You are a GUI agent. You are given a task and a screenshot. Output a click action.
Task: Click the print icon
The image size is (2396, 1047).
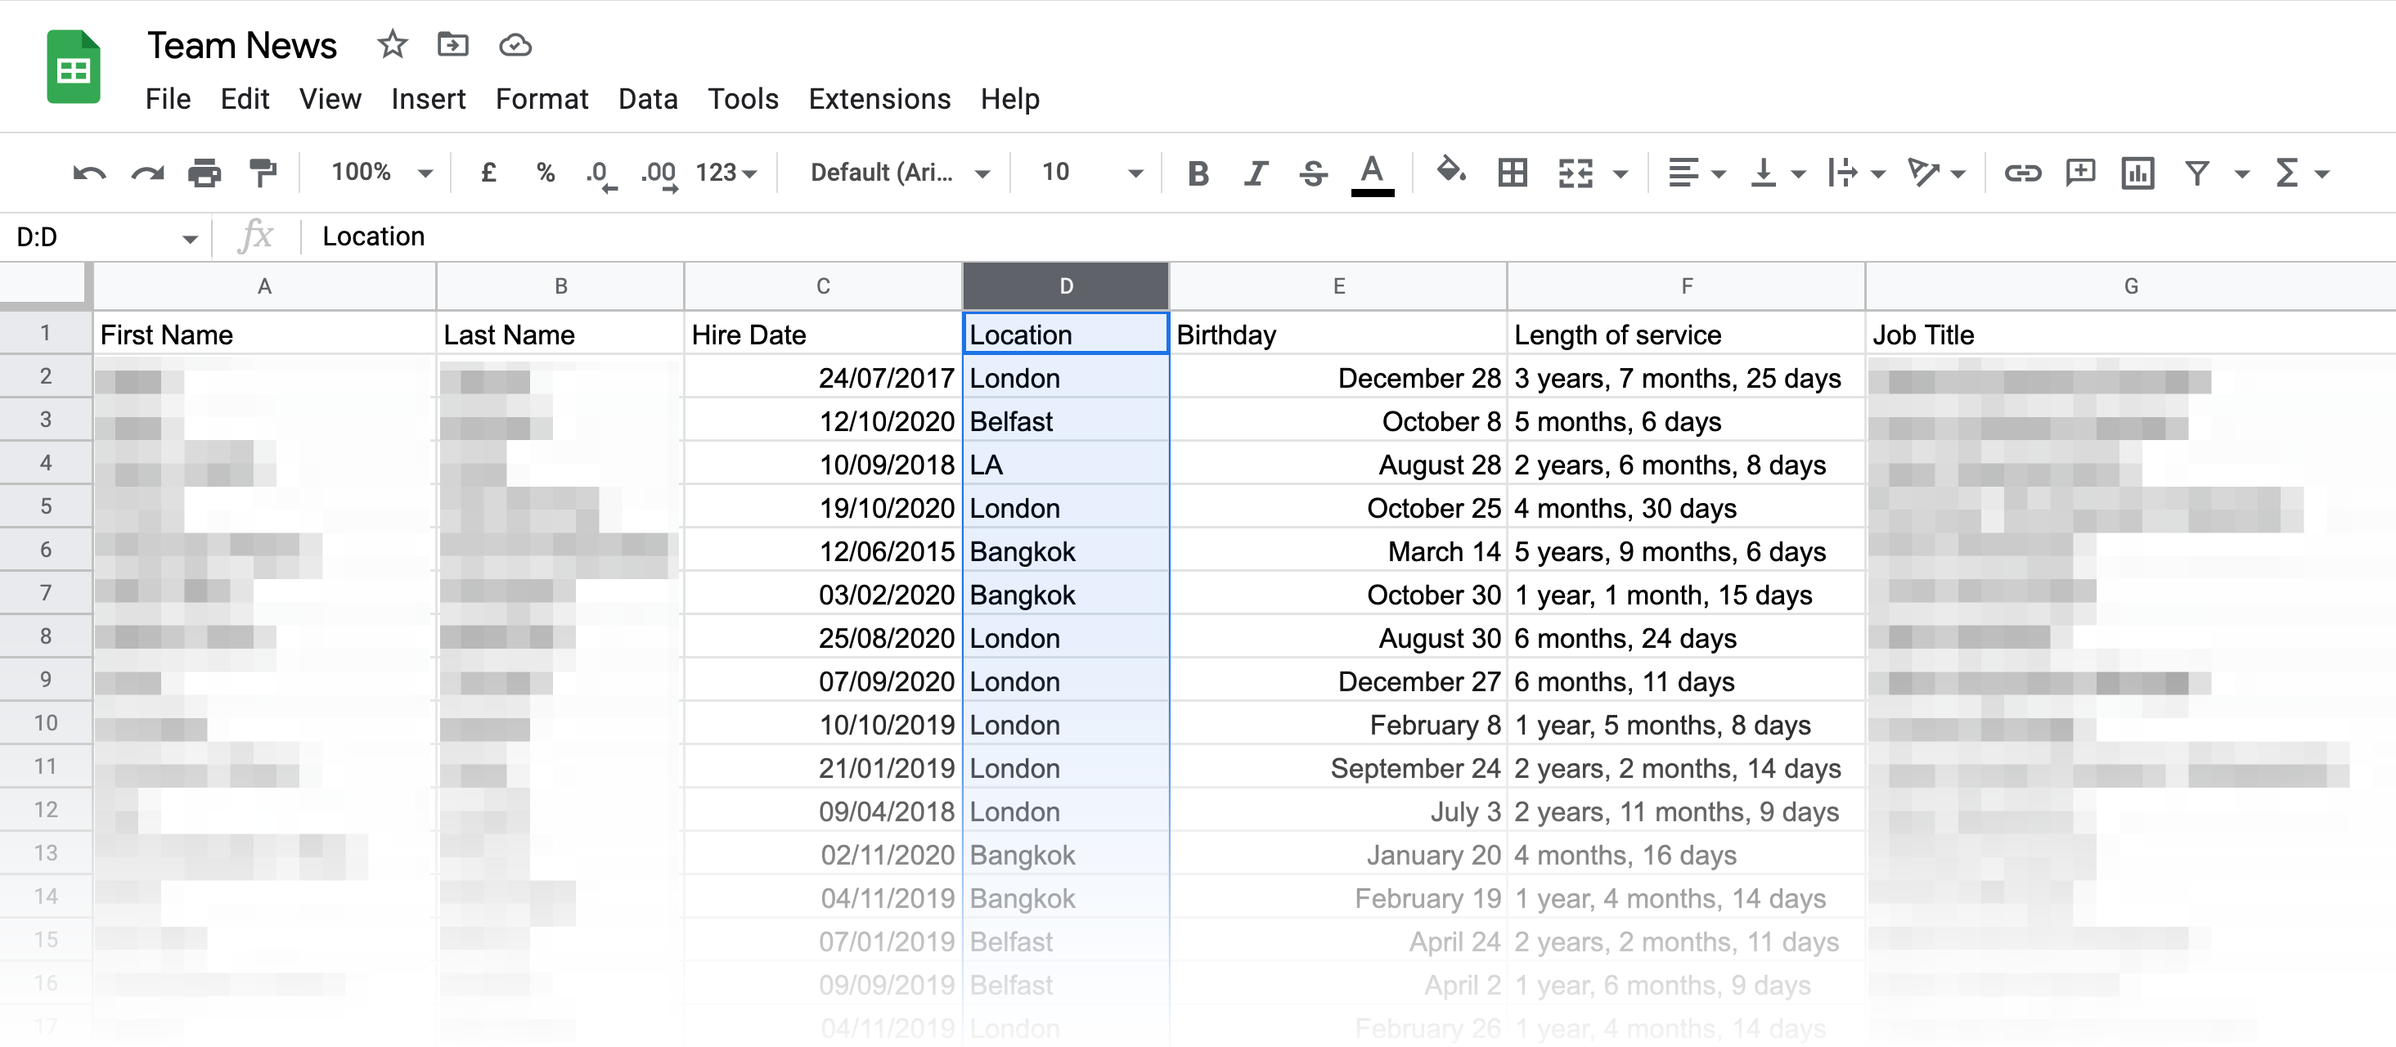click(x=204, y=173)
